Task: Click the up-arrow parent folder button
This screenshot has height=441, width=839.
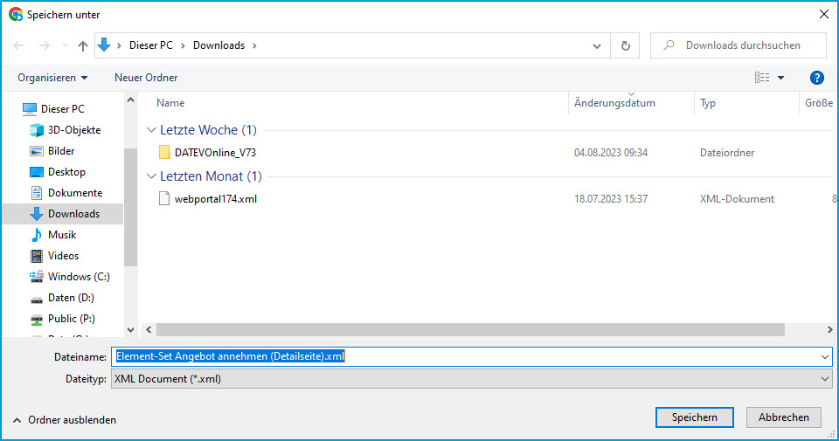Action: point(83,45)
